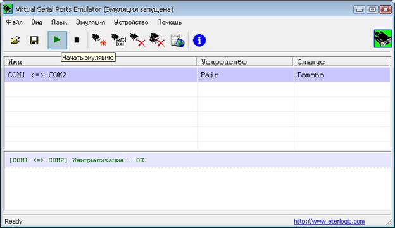Open the Файл menu

tap(15, 22)
